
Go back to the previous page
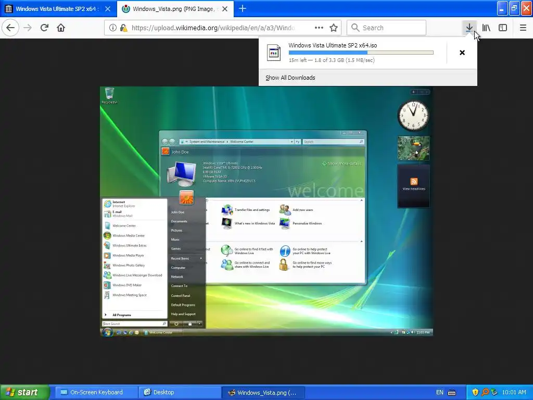[10, 28]
